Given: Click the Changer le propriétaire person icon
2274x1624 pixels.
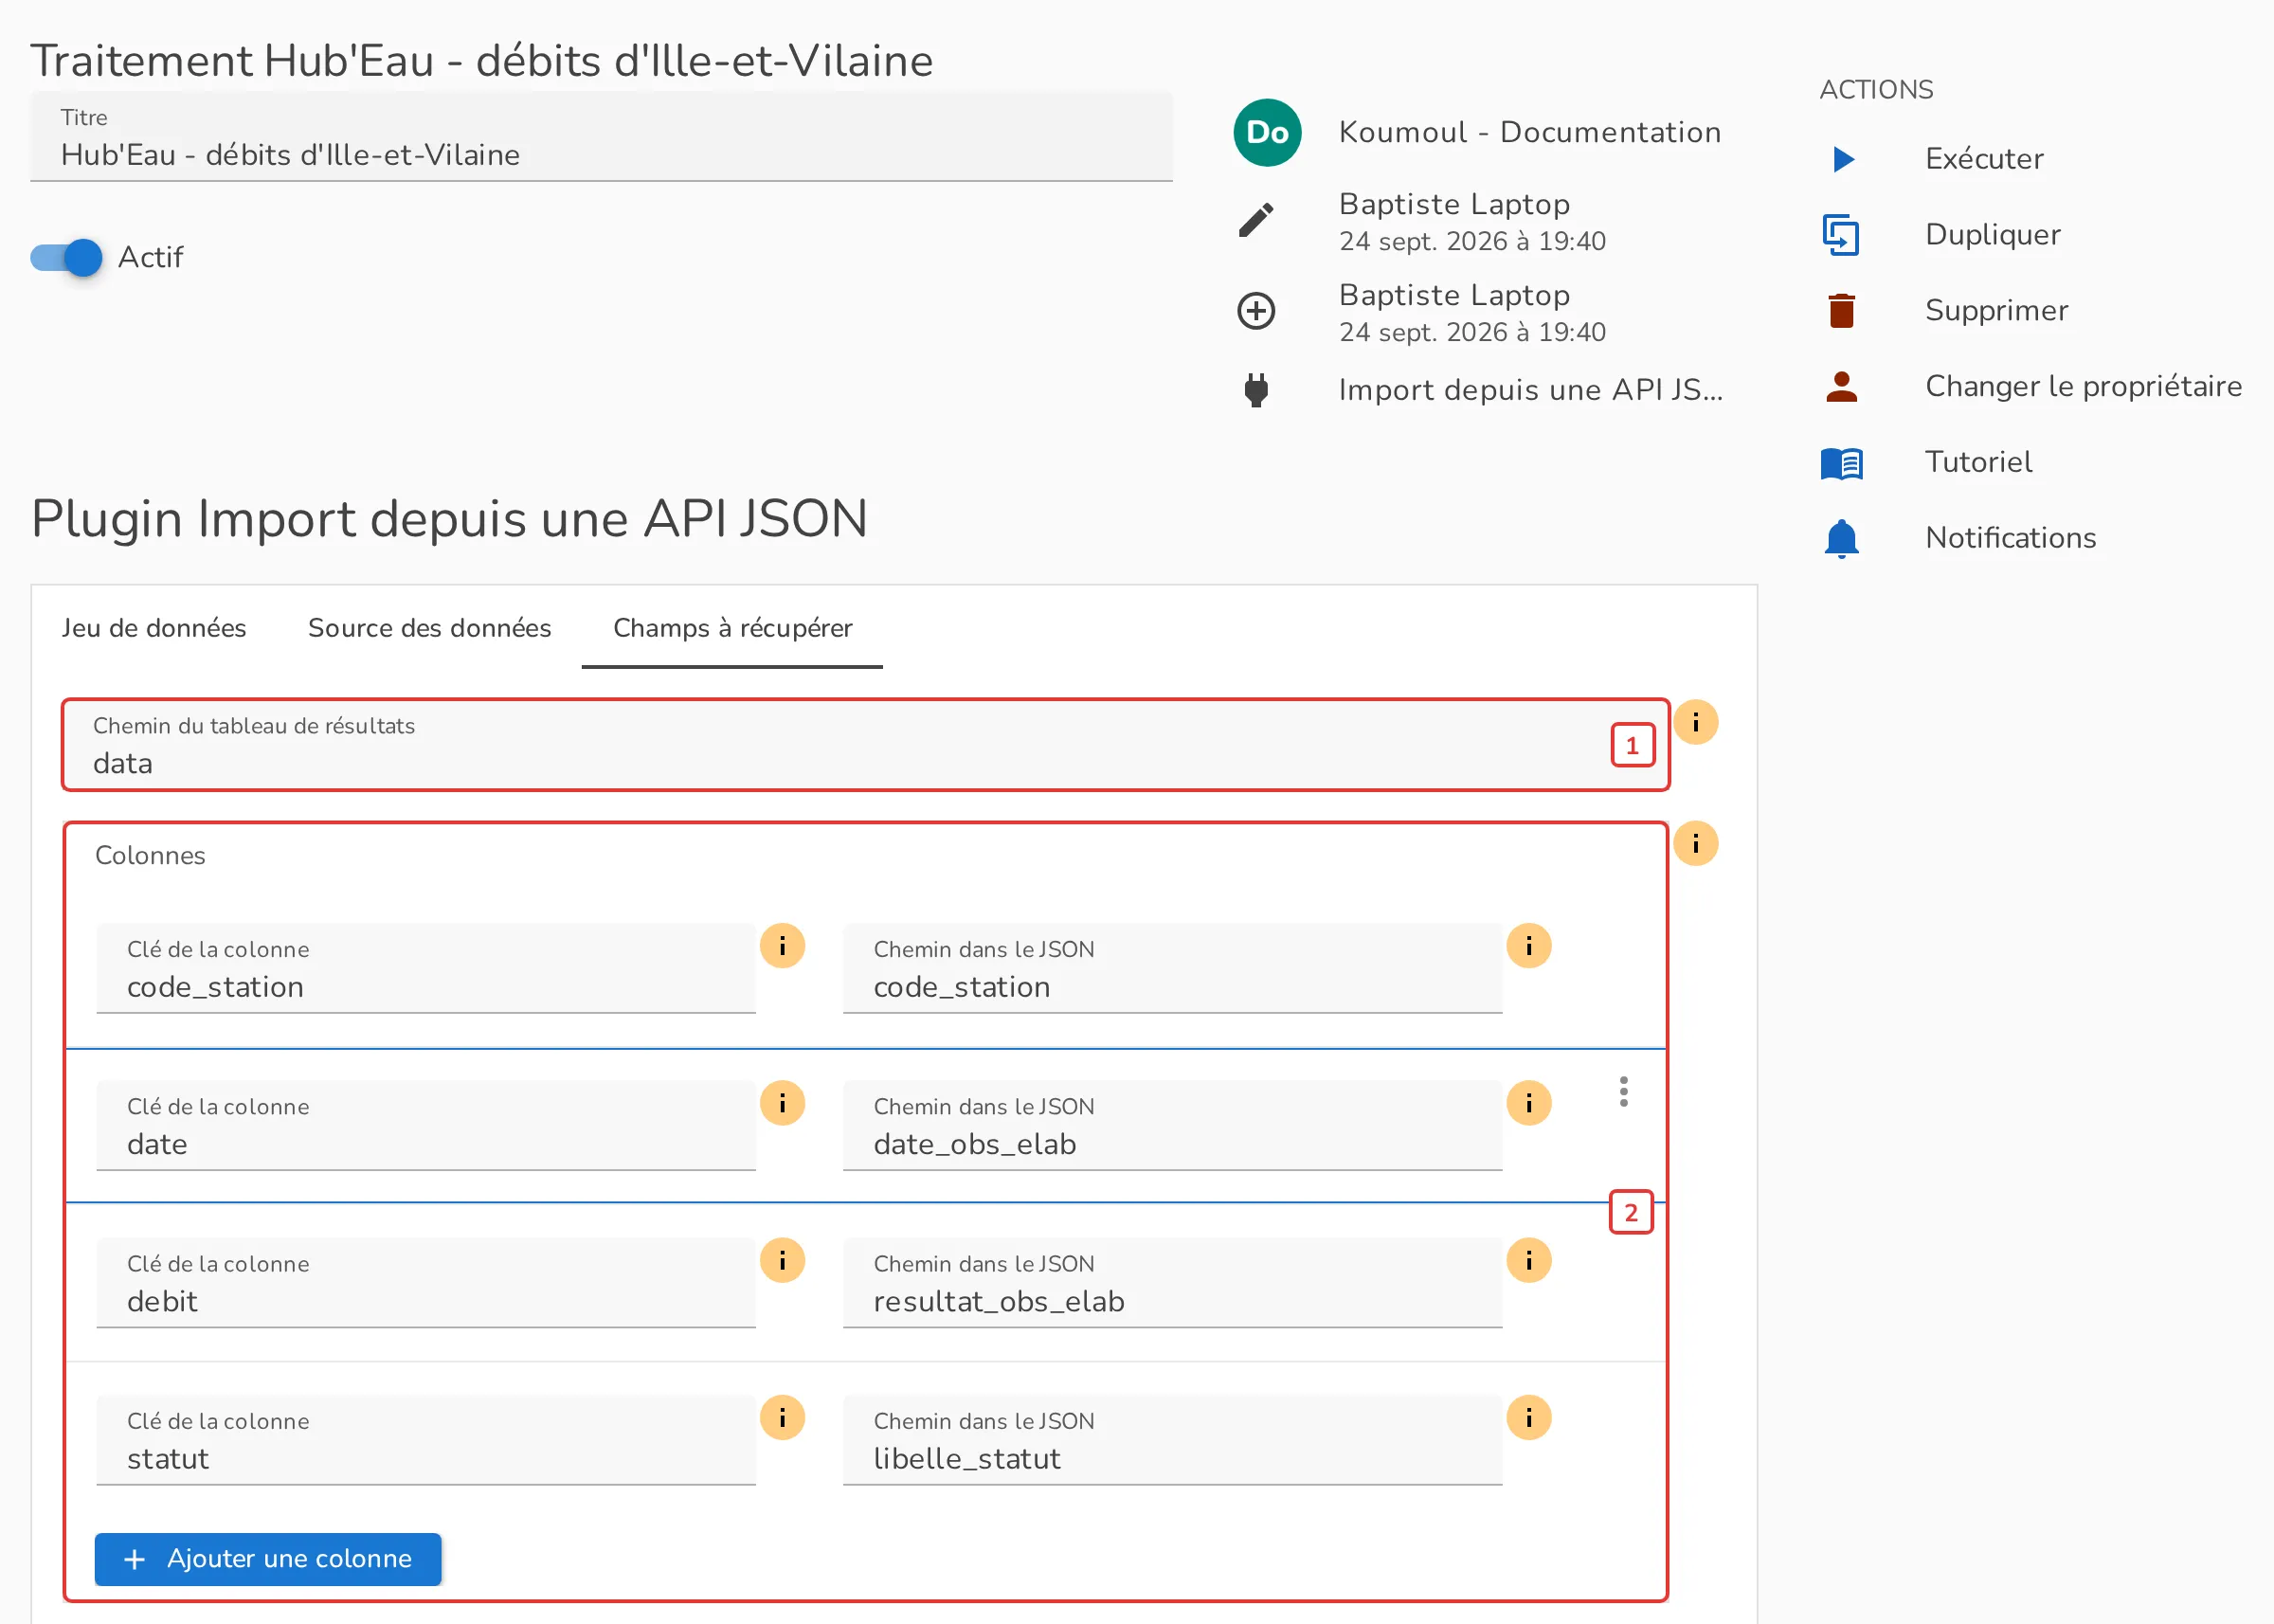Looking at the screenshot, I should (1841, 386).
